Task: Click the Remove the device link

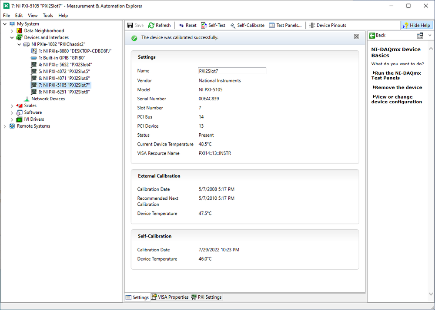Action: point(398,87)
